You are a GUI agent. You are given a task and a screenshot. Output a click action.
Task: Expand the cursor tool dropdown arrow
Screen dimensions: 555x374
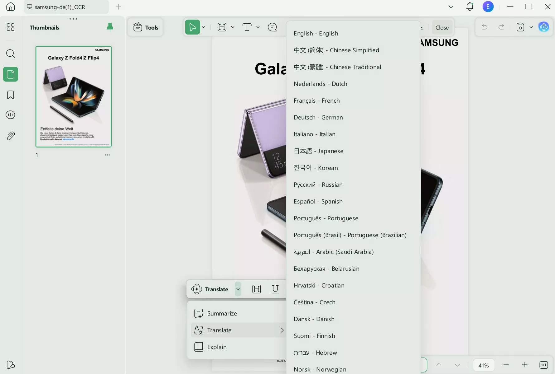(x=204, y=27)
